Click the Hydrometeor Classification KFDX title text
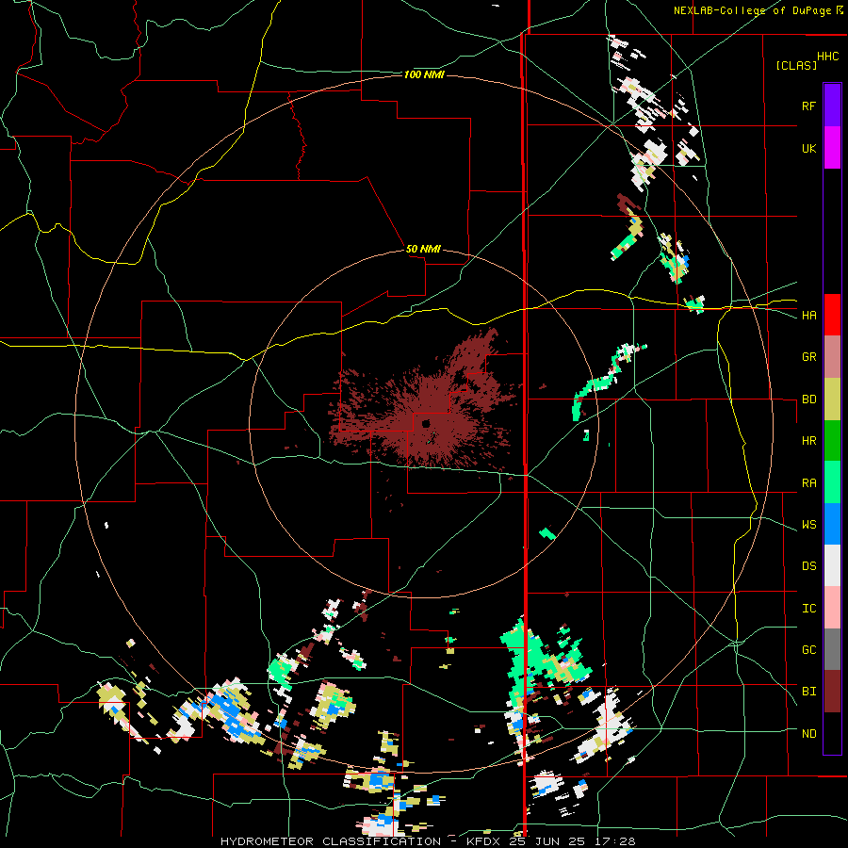This screenshot has width=848, height=848. pos(428,841)
